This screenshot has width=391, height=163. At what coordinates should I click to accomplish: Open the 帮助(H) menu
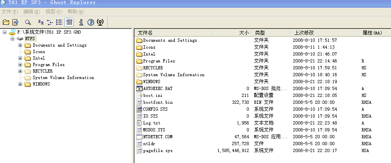click(76, 12)
